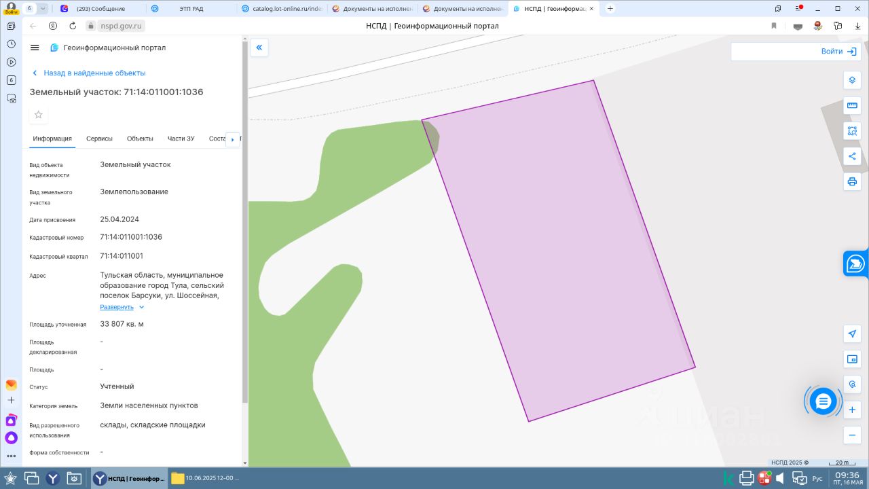Add the land plot to favorites with the star
Image resolution: width=869 pixels, height=489 pixels.
pyautogui.click(x=39, y=115)
